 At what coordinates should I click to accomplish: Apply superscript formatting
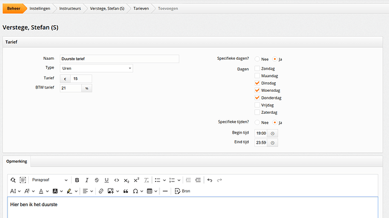tap(136, 180)
